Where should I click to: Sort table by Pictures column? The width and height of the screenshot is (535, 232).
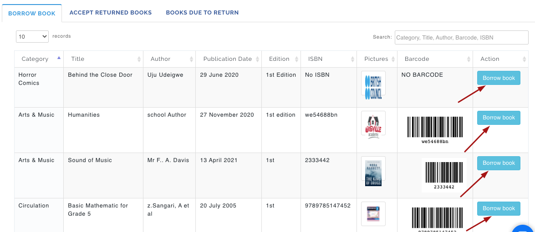[x=377, y=59]
